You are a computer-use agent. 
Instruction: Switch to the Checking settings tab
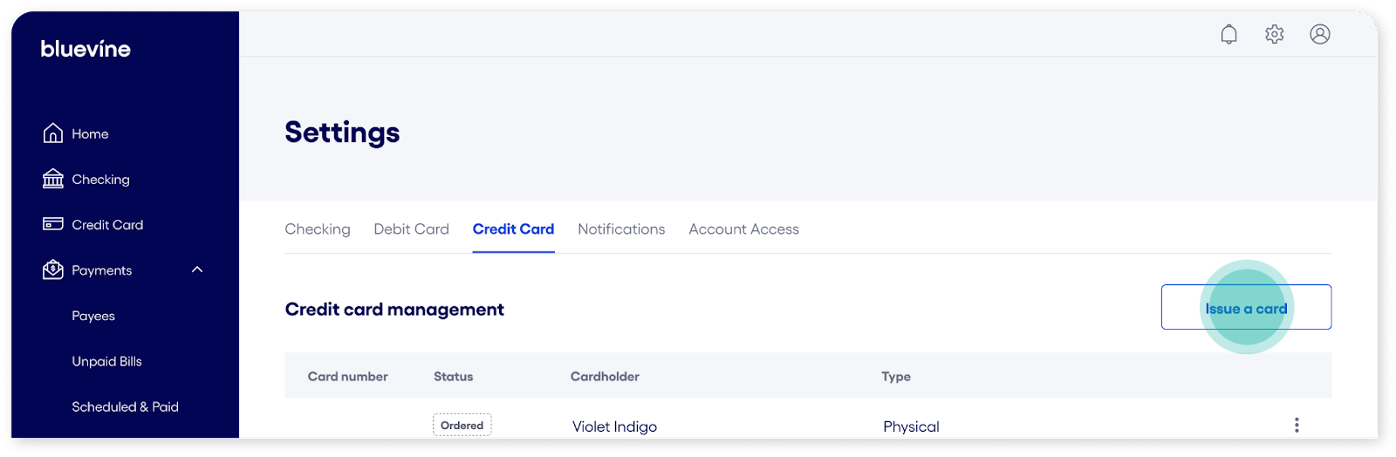tap(318, 229)
